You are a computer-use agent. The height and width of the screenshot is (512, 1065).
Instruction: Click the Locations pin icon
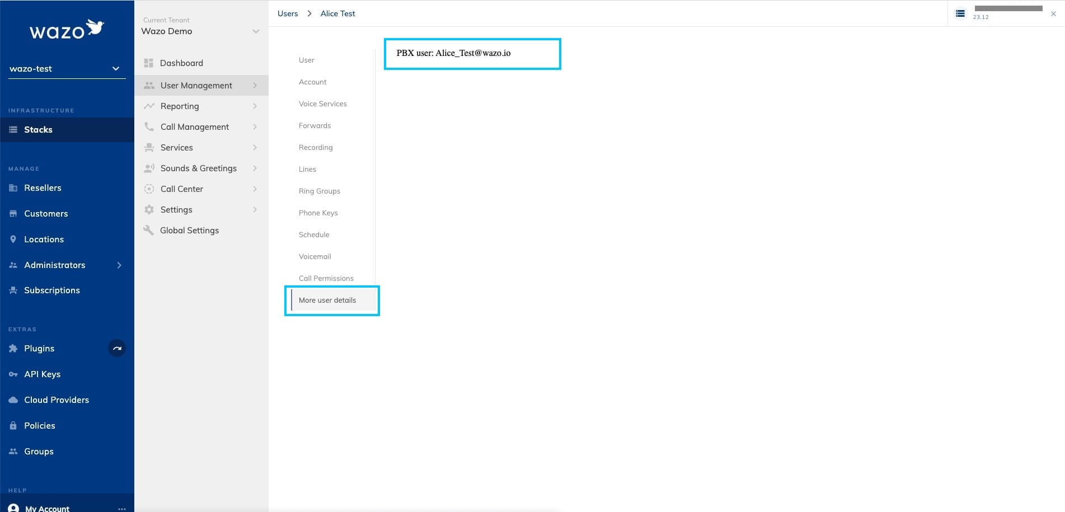(x=13, y=239)
